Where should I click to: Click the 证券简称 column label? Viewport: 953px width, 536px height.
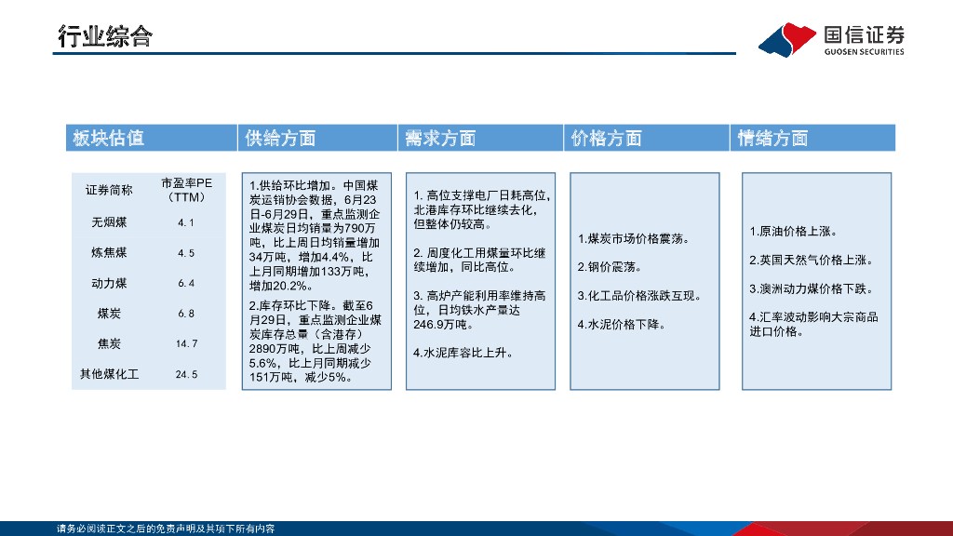pos(109,190)
